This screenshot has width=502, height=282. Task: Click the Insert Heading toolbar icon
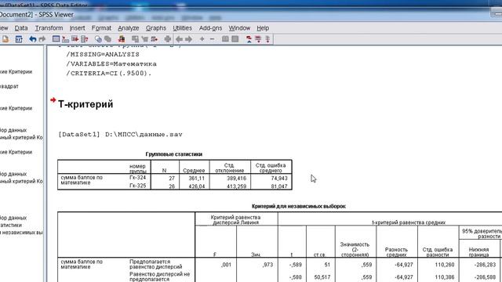(x=249, y=39)
